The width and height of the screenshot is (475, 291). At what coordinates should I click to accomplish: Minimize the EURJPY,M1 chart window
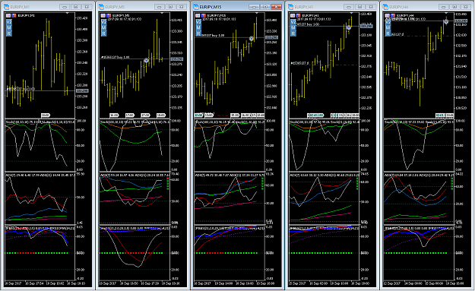pyautogui.click(x=65, y=7)
